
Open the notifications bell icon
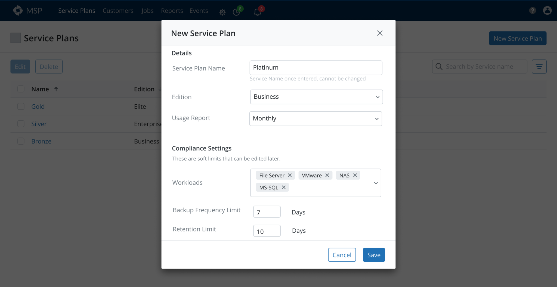[x=257, y=12]
